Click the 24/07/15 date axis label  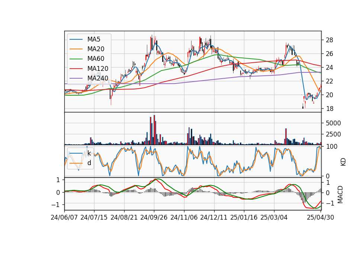click(x=94, y=217)
